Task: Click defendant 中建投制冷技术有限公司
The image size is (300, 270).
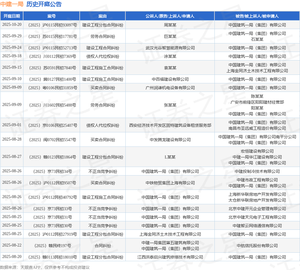Action: pos(257,171)
